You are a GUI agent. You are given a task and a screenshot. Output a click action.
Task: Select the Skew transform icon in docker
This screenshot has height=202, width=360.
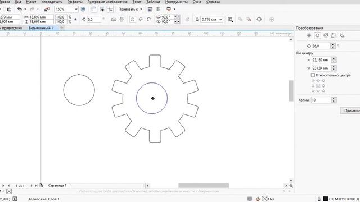coord(342,35)
